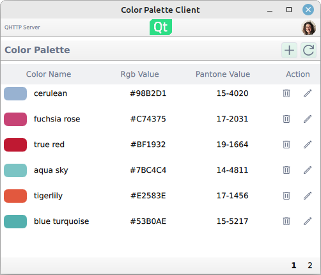The image size is (321, 275).
Task: Click the aqua sky hex value #7BC4C4
Action: (x=148, y=170)
